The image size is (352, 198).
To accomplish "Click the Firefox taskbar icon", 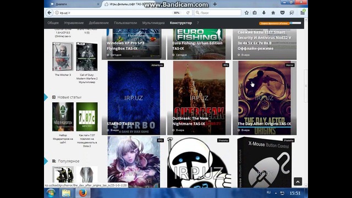I will click(x=82, y=193).
